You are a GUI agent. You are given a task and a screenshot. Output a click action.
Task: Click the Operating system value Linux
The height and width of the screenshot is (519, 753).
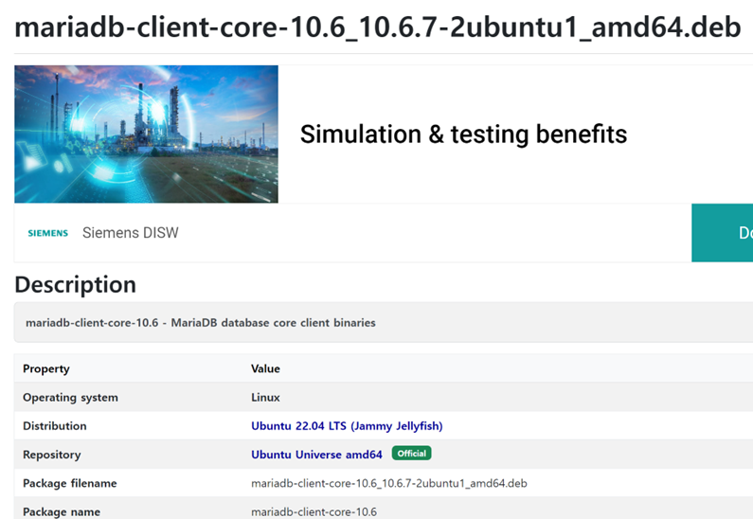click(265, 398)
